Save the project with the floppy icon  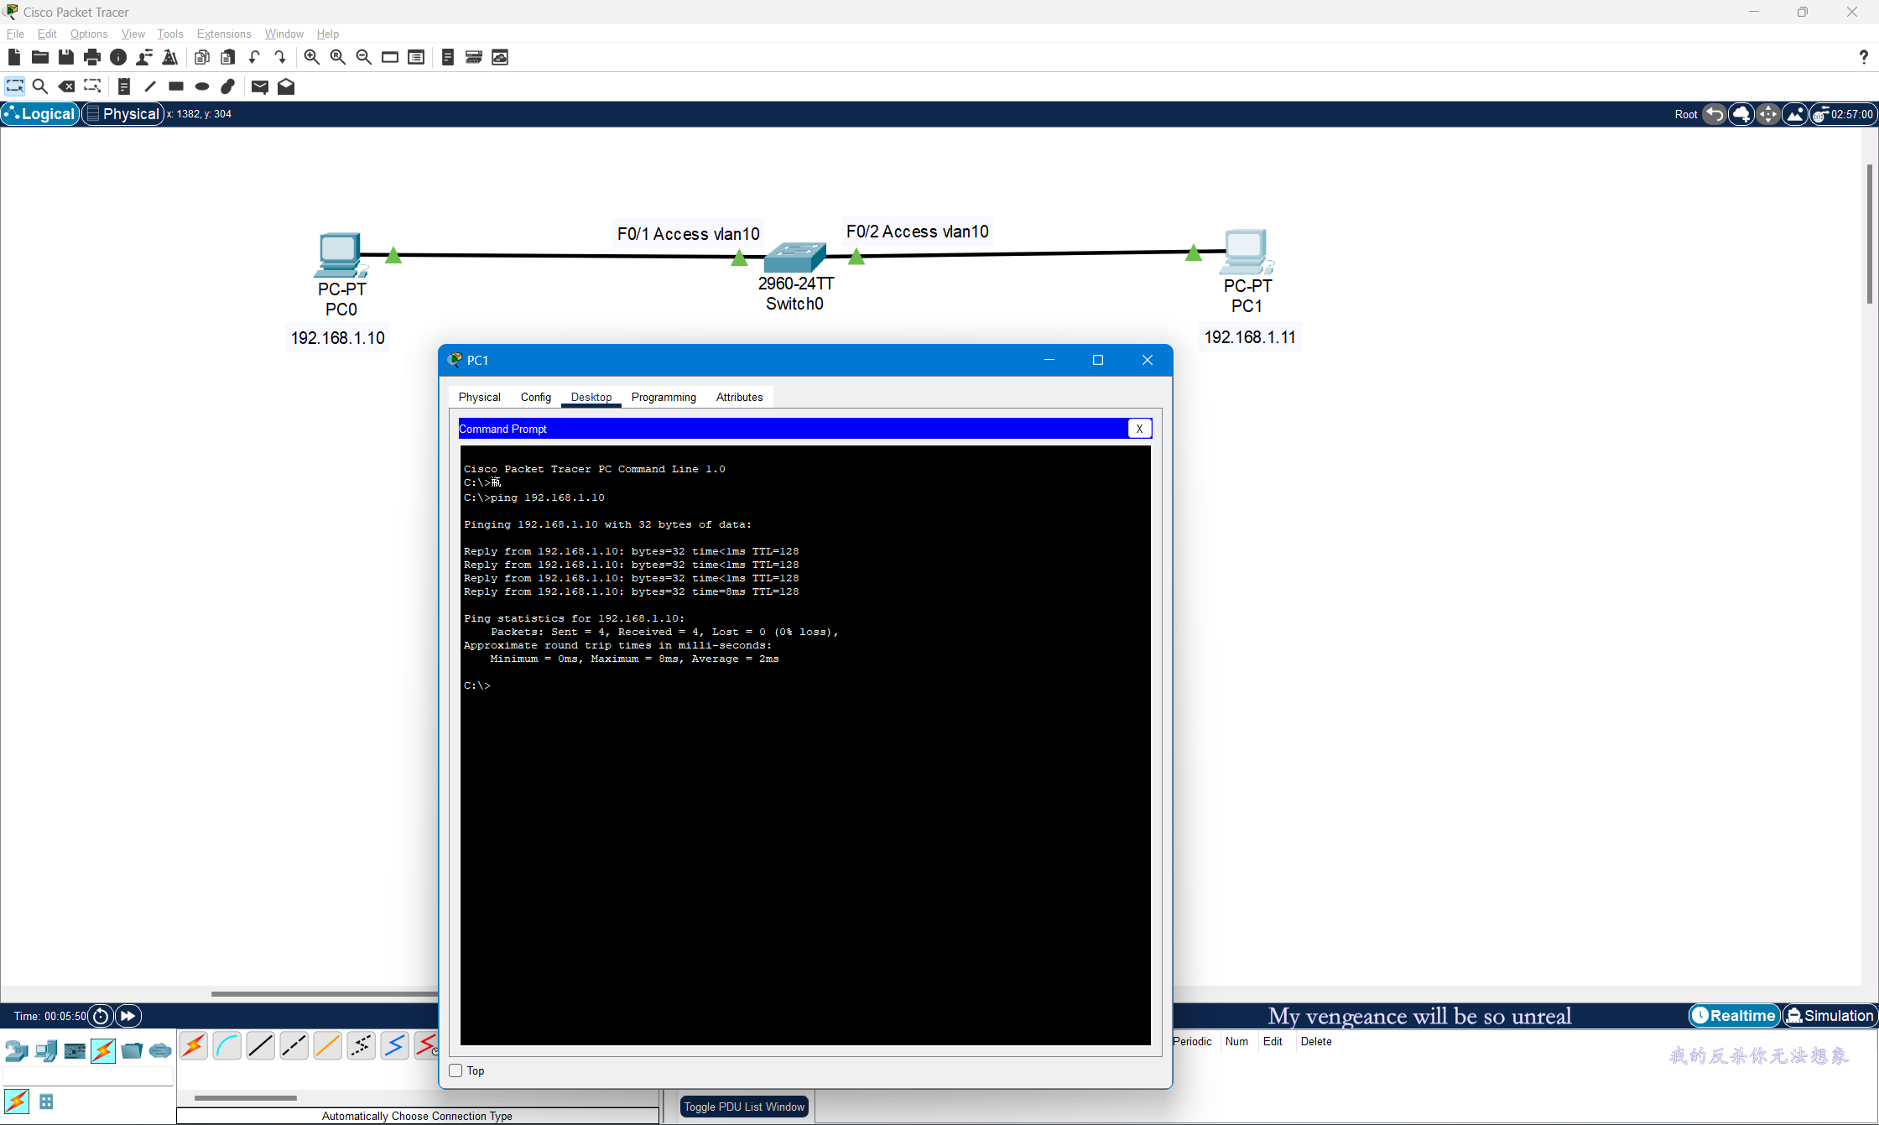pos(66,57)
